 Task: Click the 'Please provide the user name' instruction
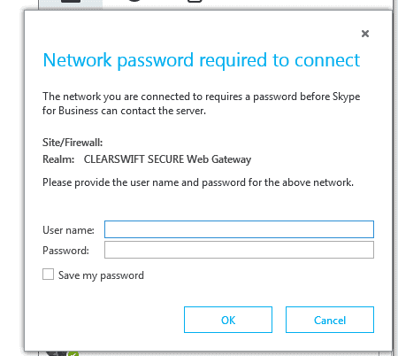click(198, 182)
